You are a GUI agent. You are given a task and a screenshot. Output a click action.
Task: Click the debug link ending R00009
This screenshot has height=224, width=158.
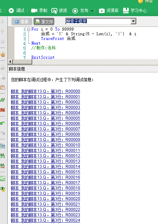(x=45, y=140)
